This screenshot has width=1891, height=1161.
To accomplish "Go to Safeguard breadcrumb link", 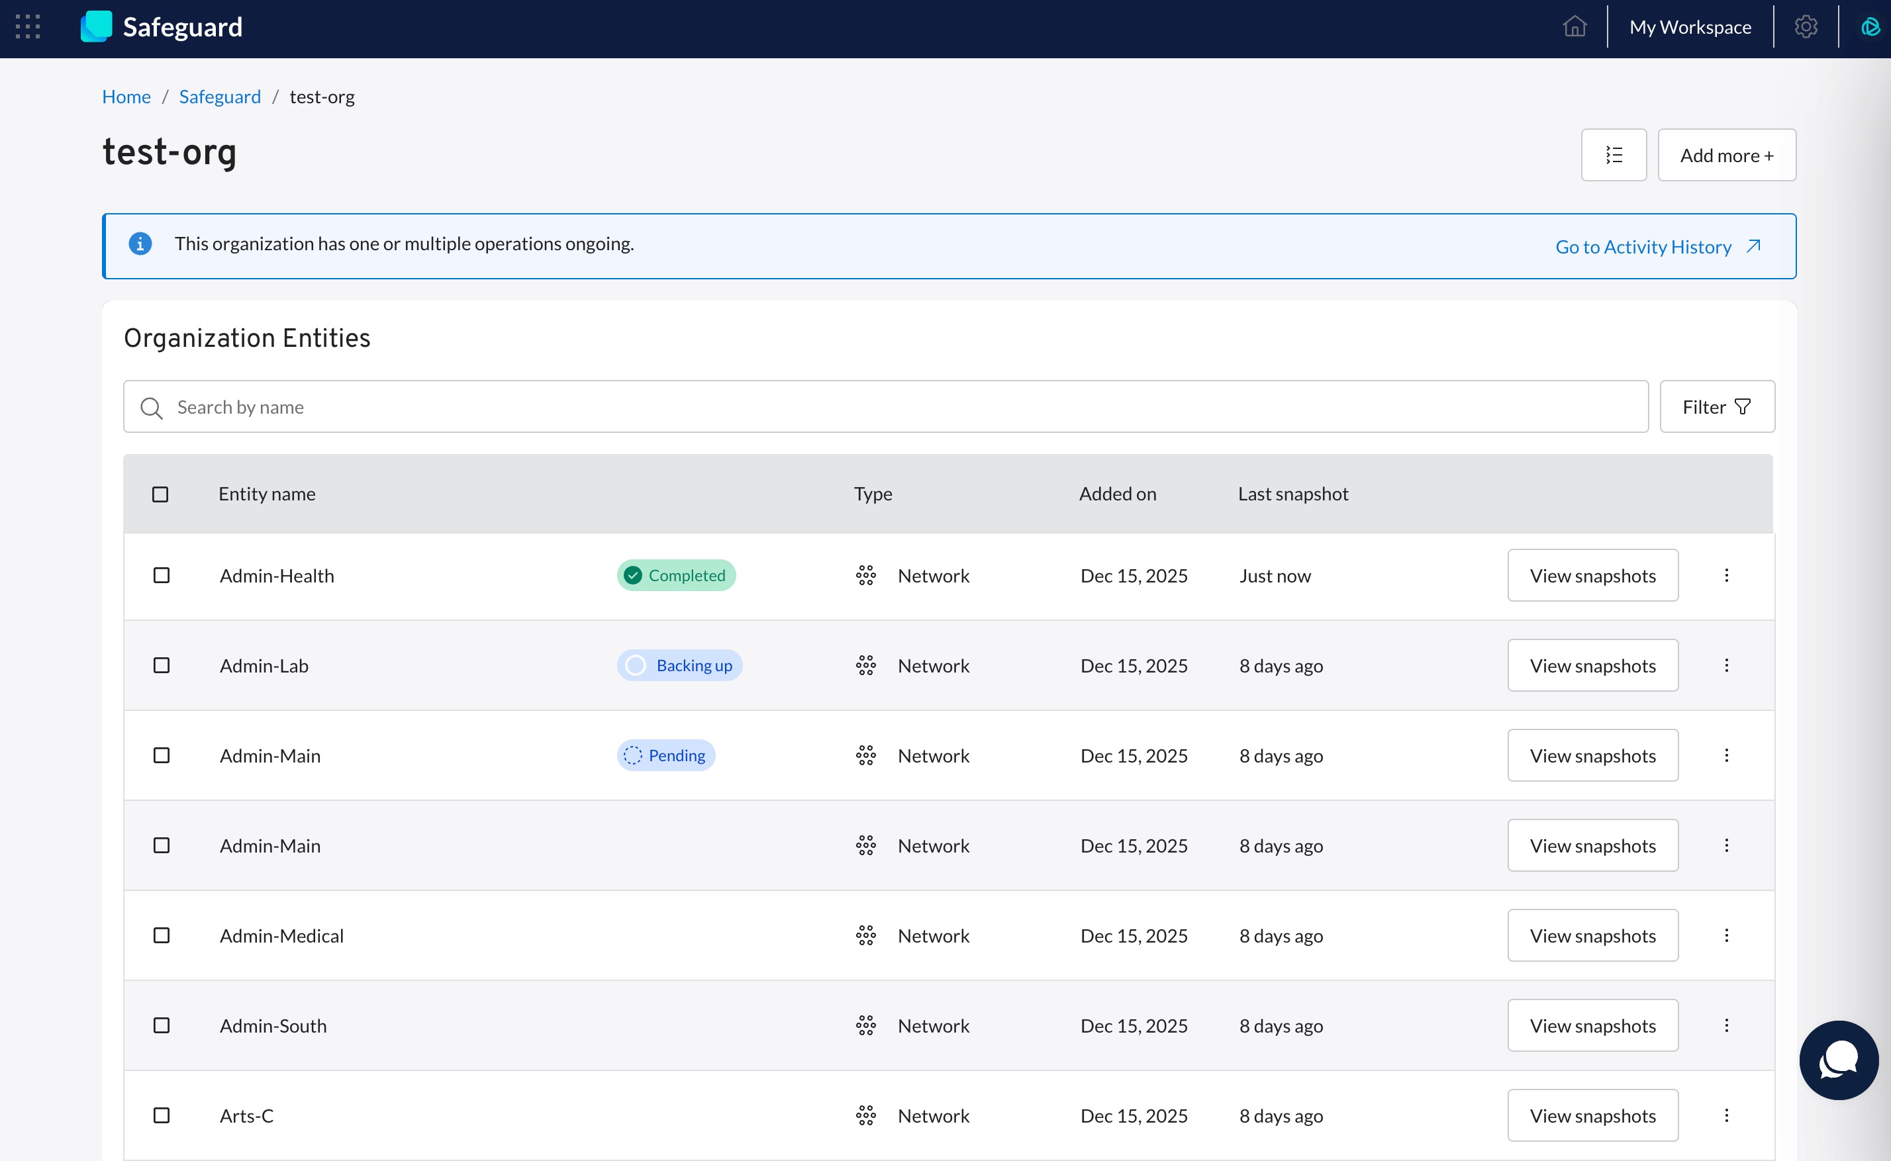I will point(220,97).
